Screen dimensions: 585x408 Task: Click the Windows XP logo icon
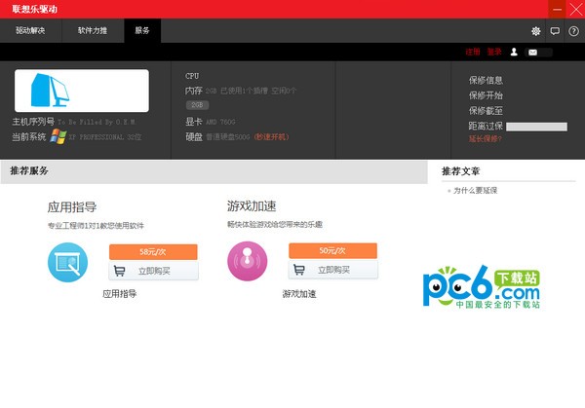[58, 137]
